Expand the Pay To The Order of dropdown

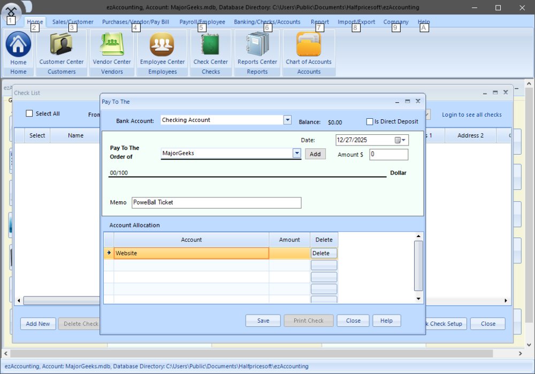click(x=297, y=153)
